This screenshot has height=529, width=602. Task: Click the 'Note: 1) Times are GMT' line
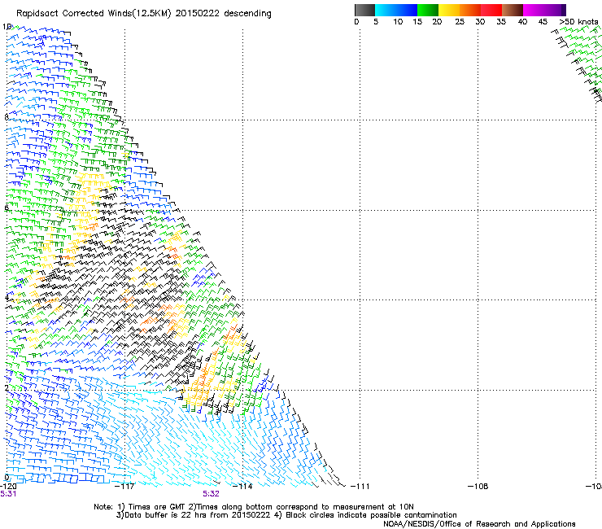point(254,507)
